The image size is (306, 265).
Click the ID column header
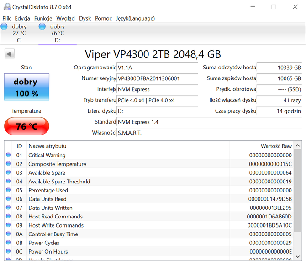pyautogui.click(x=19, y=146)
